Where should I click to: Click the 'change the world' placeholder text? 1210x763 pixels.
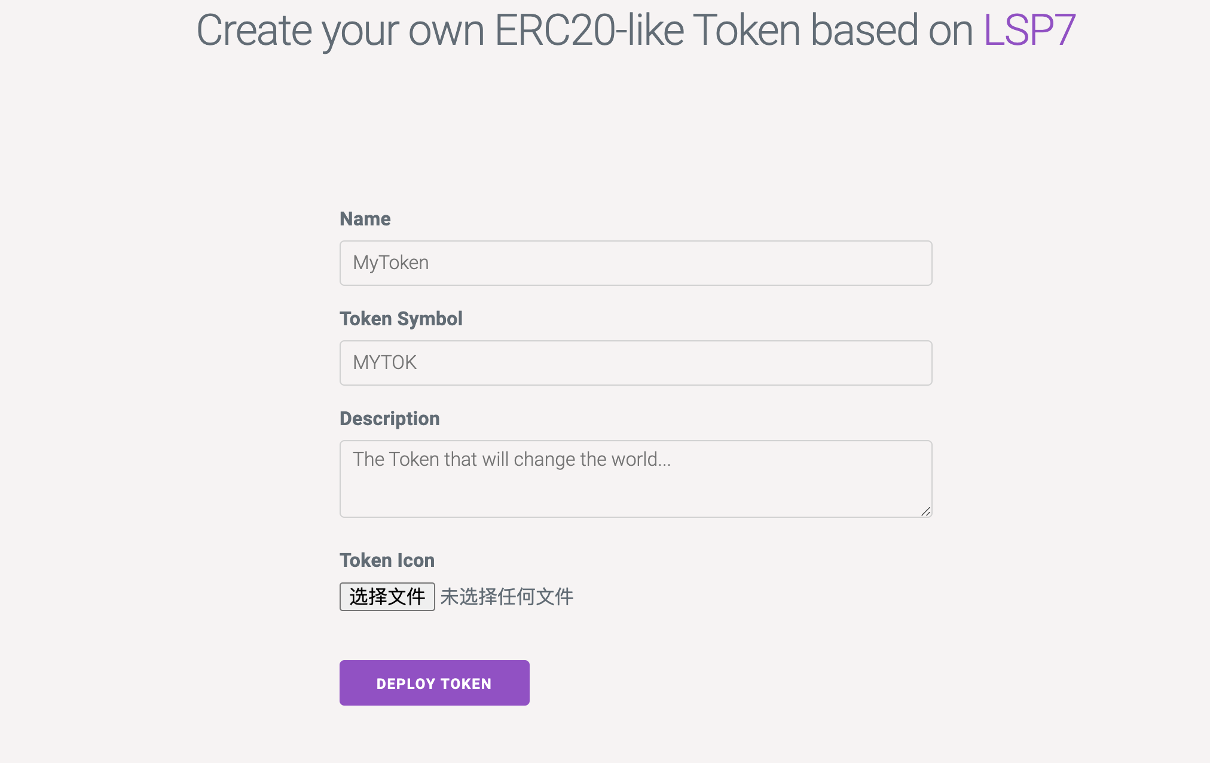(x=592, y=459)
